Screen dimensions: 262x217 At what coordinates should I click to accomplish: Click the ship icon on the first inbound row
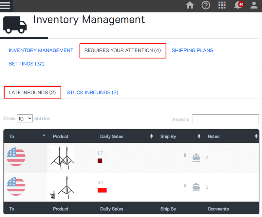[196, 157]
